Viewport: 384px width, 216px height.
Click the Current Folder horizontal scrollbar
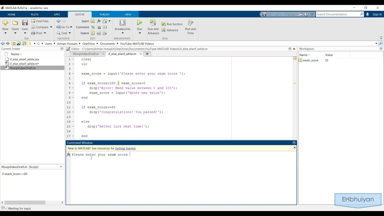pyautogui.click(x=25, y=202)
